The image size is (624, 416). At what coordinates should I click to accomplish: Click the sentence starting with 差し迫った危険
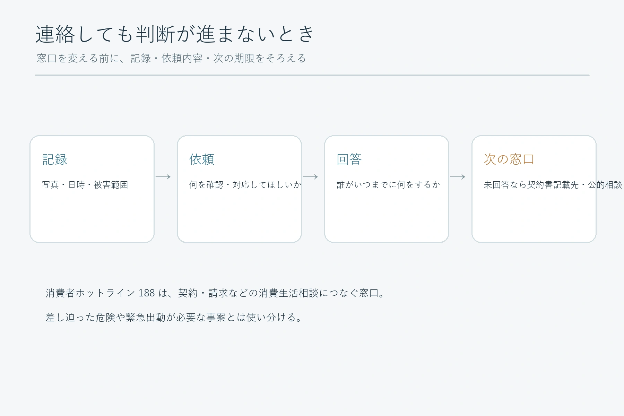(x=174, y=317)
